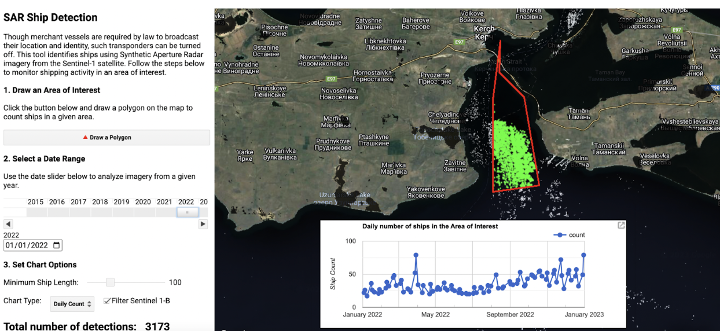Viewport: 720px width, 331px height.
Task: Click the Draw a Polygon button
Action: [106, 137]
